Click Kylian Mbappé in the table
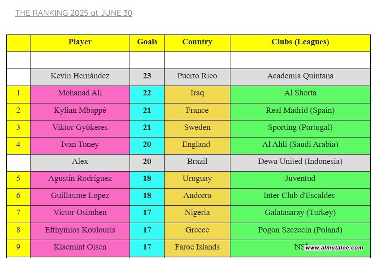The height and width of the screenshot is (258, 377). pyautogui.click(x=80, y=110)
